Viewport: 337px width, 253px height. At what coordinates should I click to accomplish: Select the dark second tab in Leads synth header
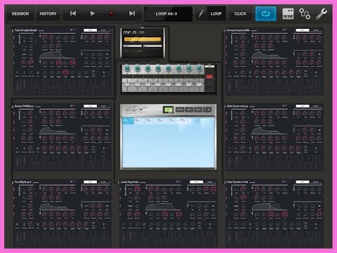(x=209, y=182)
